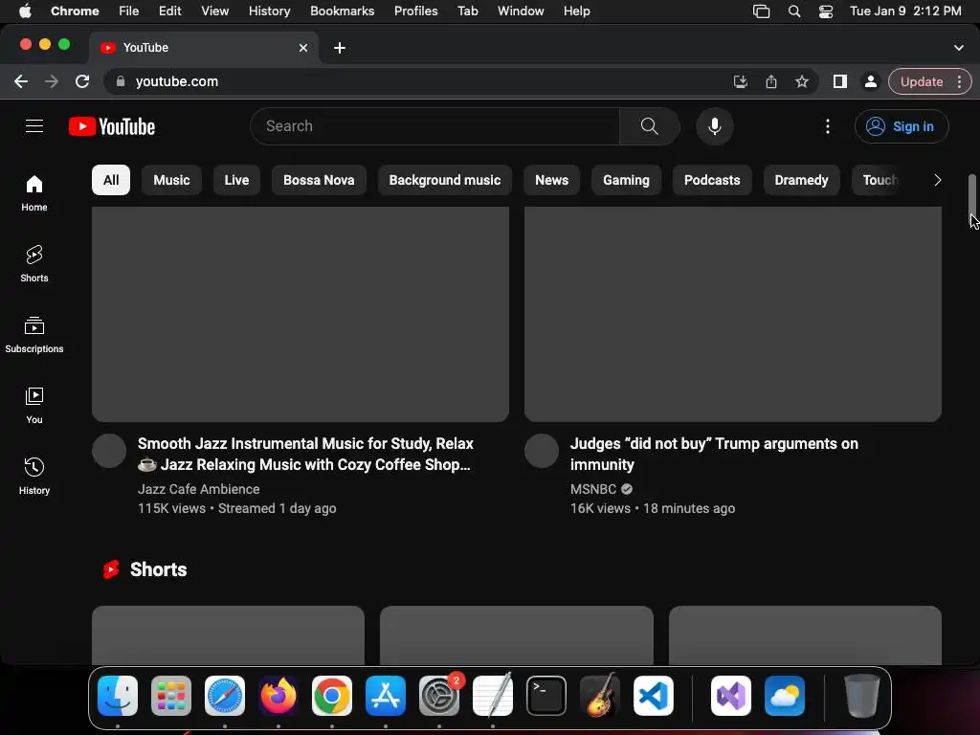Click the install app icon in address bar
Viewport: 980px width, 735px height.
741,81
